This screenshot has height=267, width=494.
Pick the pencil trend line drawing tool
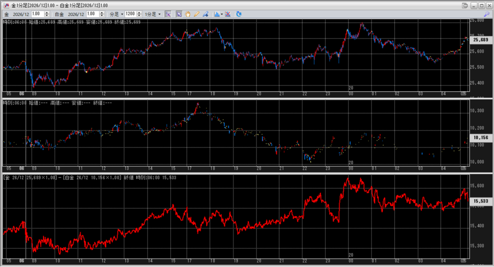196,14
